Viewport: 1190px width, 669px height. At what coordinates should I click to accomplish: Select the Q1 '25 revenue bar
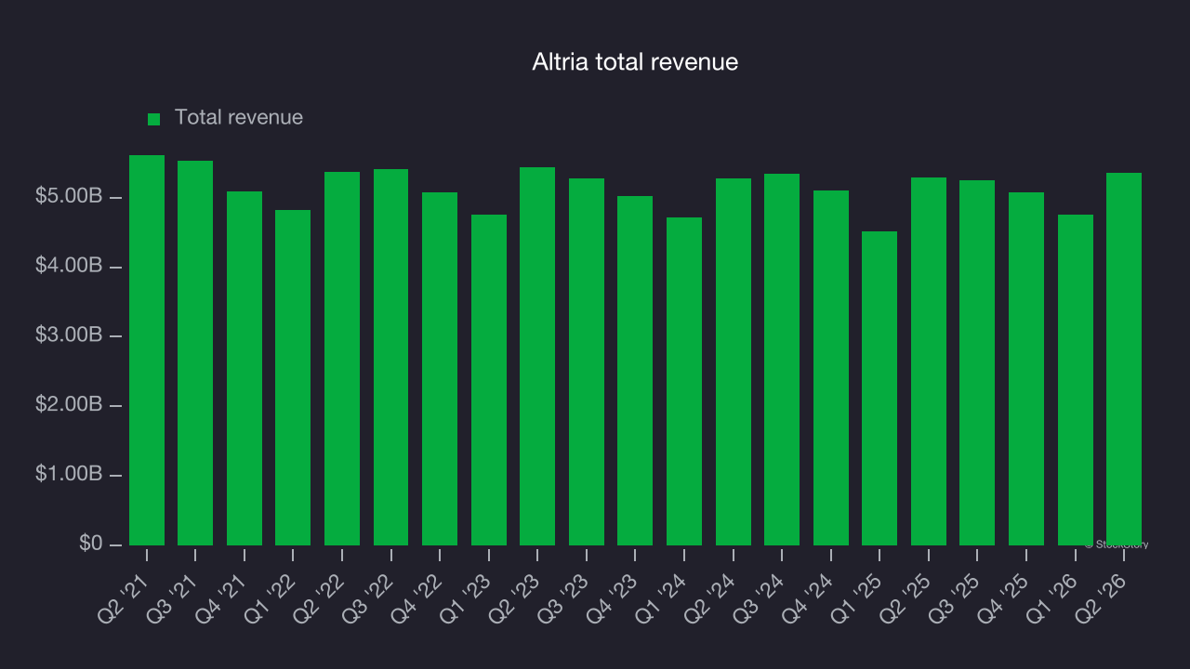879,388
